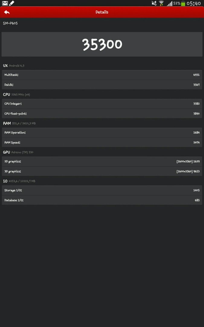Tap the 35300 total score panel
The height and width of the screenshot is (327, 204).
click(x=102, y=44)
